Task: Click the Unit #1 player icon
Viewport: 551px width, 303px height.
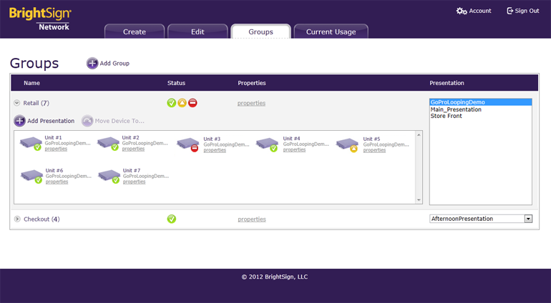Action: click(x=31, y=143)
